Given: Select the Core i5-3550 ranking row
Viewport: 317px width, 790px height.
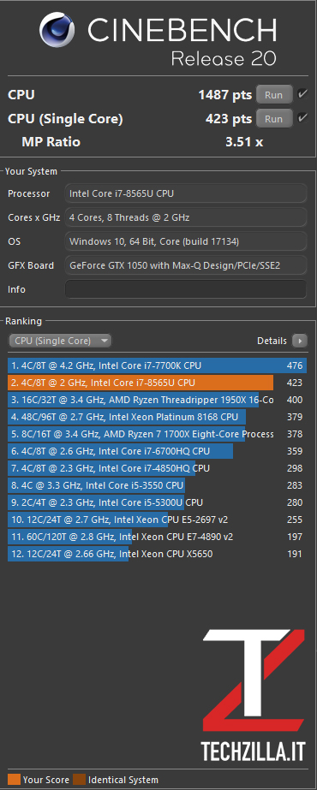Looking at the screenshot, I should point(158,485).
